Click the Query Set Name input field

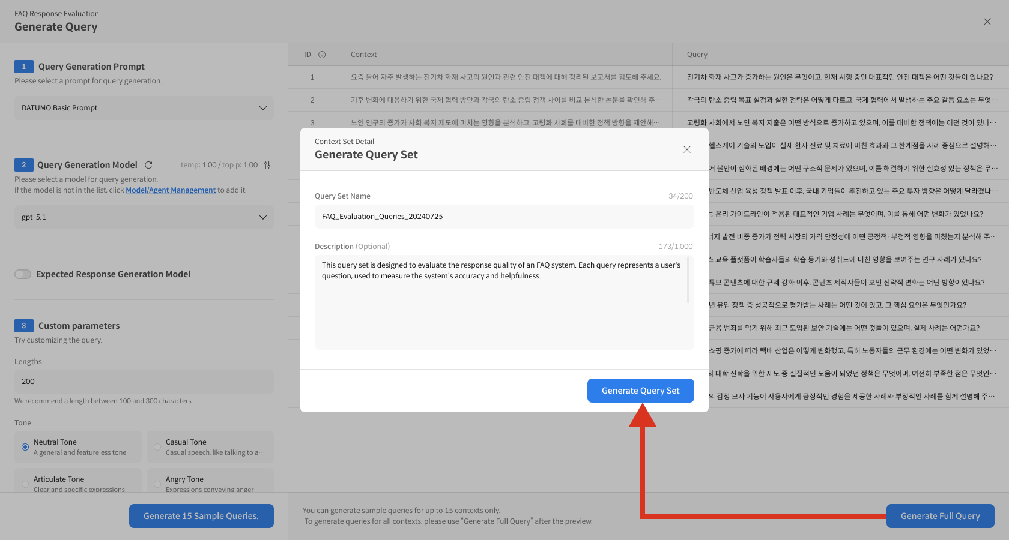coord(504,217)
